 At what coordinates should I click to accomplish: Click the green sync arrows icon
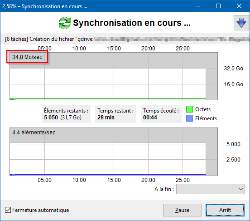click(x=65, y=23)
